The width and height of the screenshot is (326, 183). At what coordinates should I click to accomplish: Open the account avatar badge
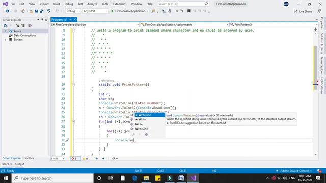286,4
